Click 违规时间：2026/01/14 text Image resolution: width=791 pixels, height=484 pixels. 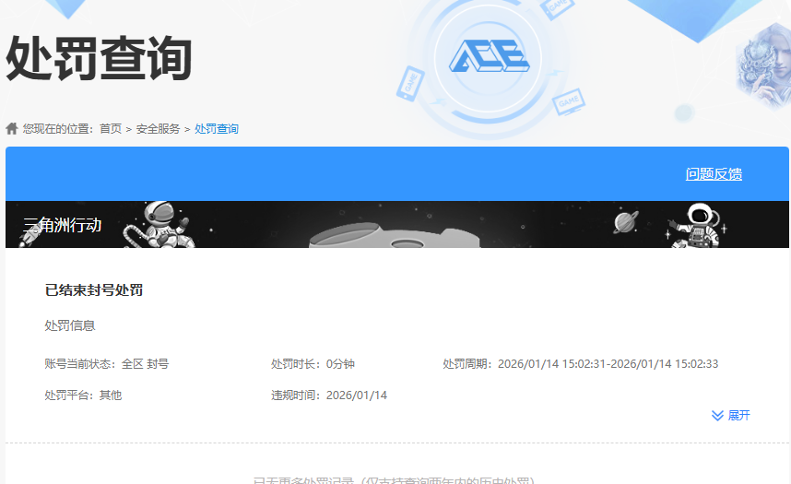329,395
